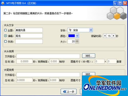
Task: Click 片头视频 视频帧率 field showing 0.000
Action: (54, 61)
